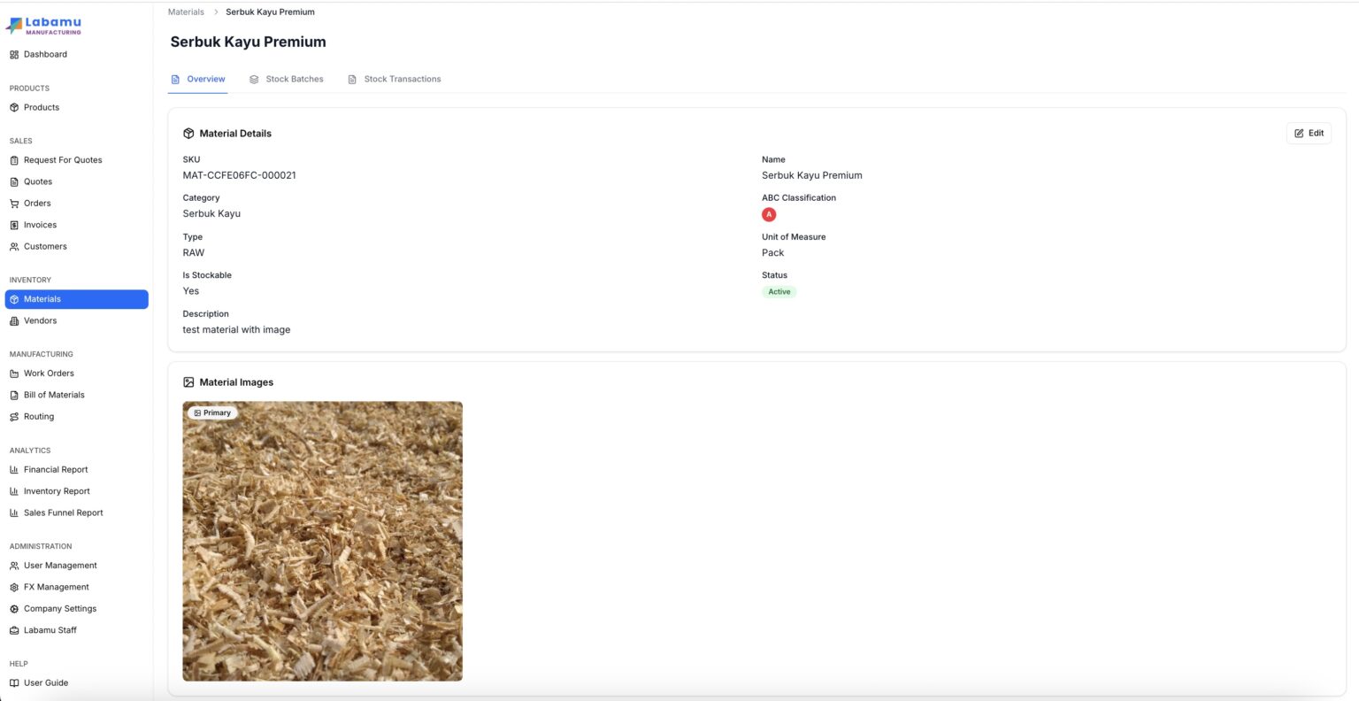Open Request For Quotes page
Viewport: 1359px width, 701px height.
click(62, 160)
